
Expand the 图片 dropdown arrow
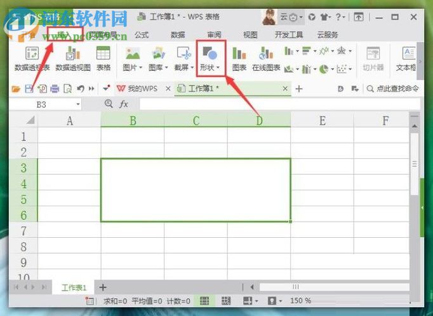[x=140, y=67]
